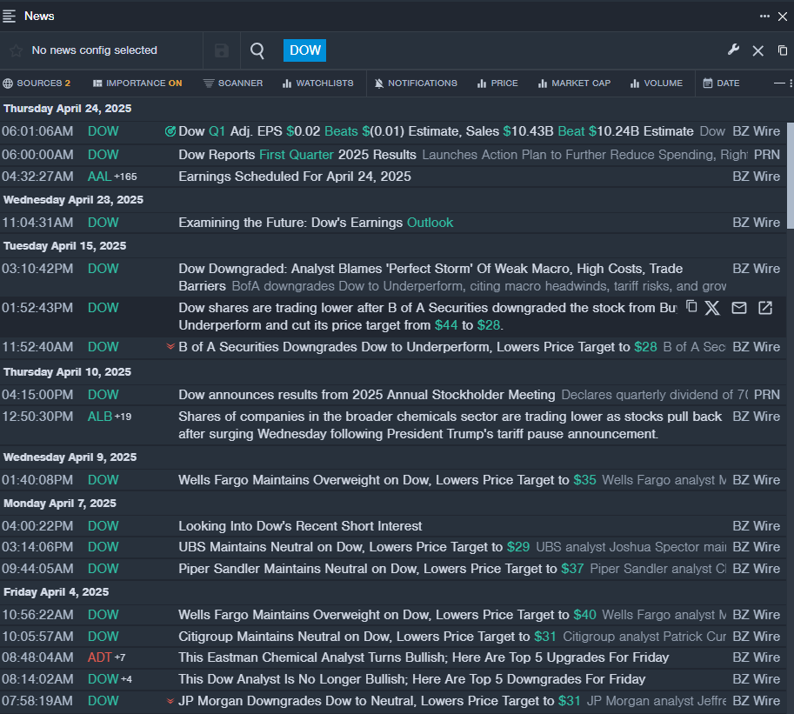Open the Market Cap filter
Image resolution: width=794 pixels, height=714 pixels.
coord(574,83)
